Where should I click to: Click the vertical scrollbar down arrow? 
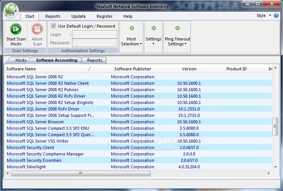[x=275, y=167]
